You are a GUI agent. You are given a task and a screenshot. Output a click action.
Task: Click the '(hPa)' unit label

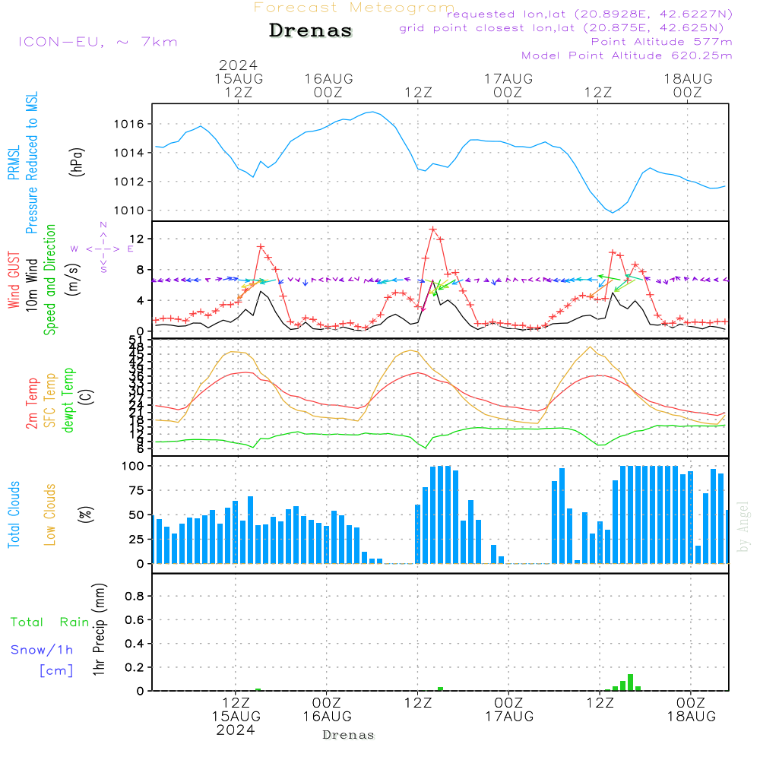[77, 163]
